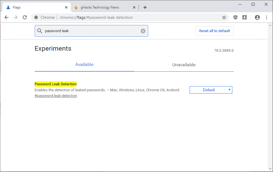The width and height of the screenshot is (273, 172).
Task: Open Chrome's three-dot menu
Action: point(266,17)
